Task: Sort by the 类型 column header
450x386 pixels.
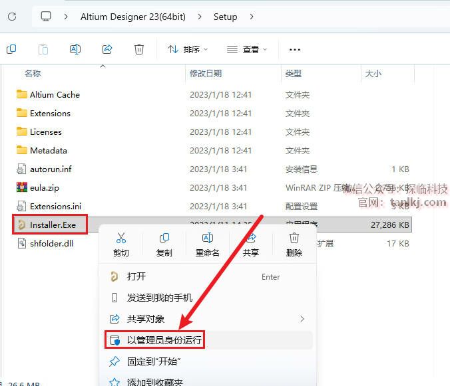Action: [x=293, y=74]
